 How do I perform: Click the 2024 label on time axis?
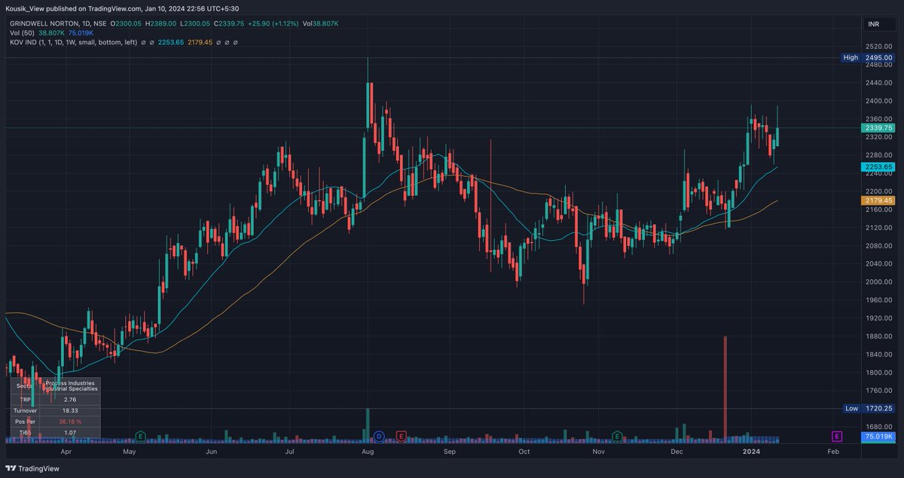pos(750,452)
